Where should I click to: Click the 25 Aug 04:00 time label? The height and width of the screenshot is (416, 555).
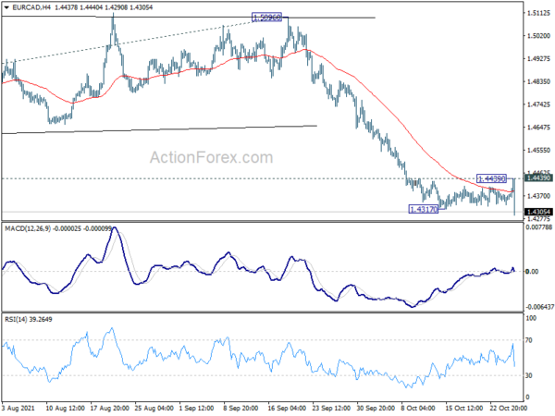[x=154, y=409]
